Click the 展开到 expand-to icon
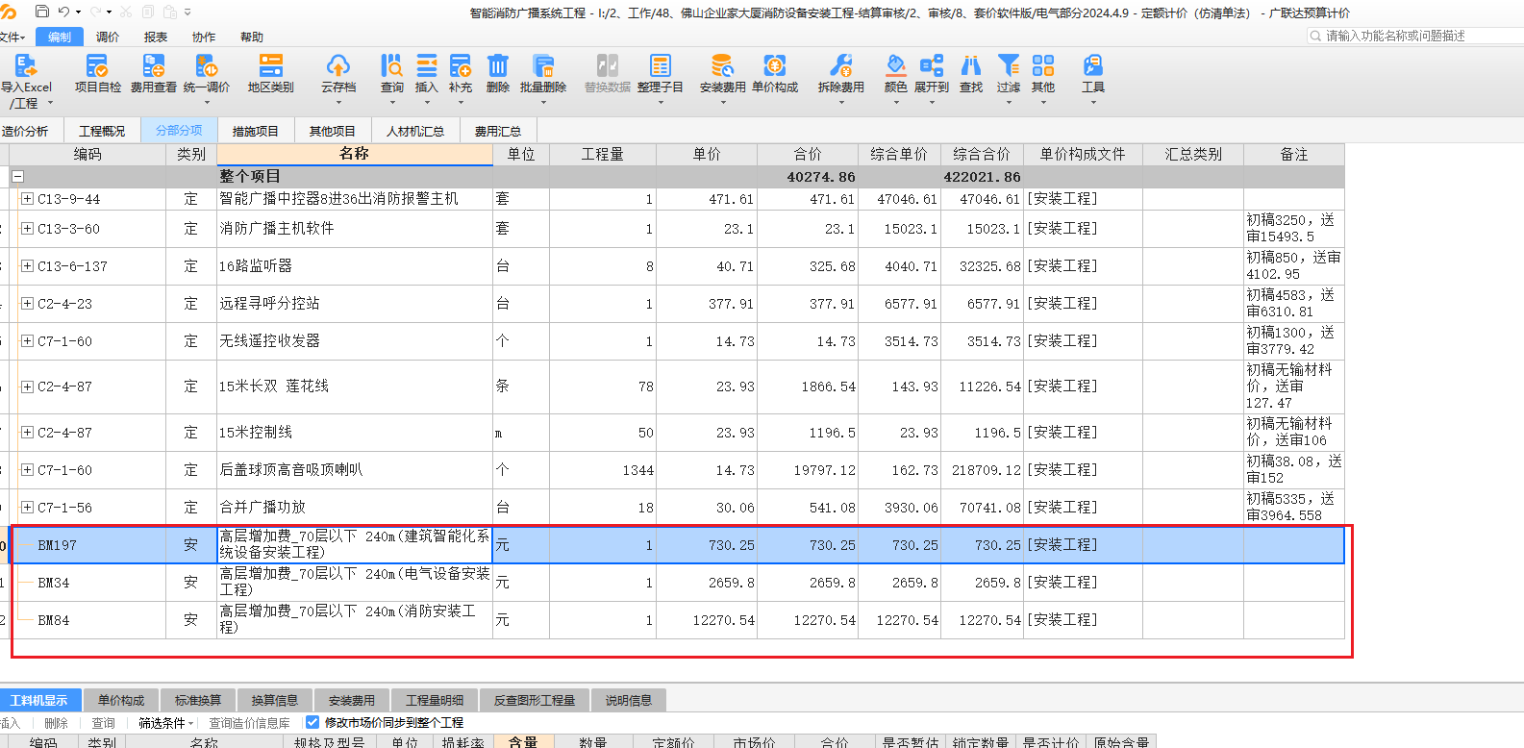This screenshot has height=748, width=1524. 931,65
